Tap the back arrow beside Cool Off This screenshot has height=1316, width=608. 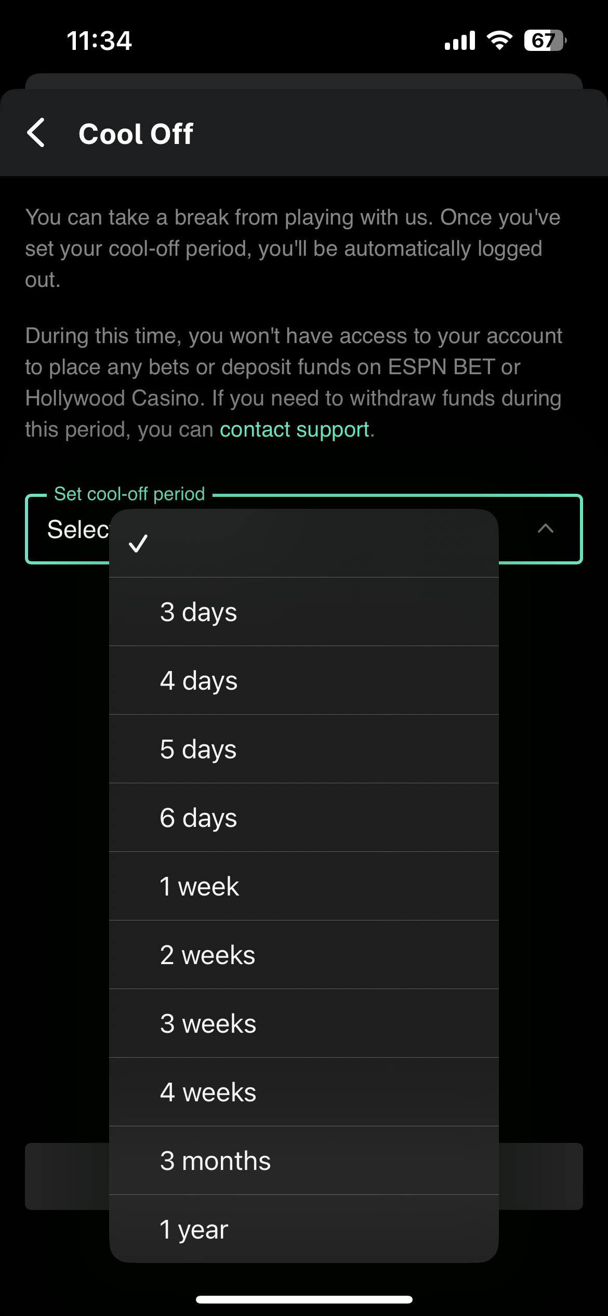[36, 133]
